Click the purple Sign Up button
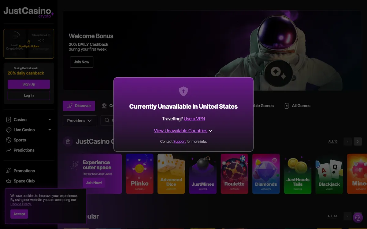 coord(29,84)
